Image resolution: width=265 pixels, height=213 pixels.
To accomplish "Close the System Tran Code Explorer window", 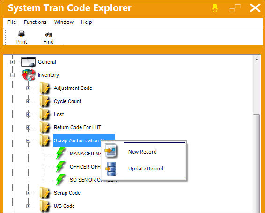I will pyautogui.click(x=255, y=8).
